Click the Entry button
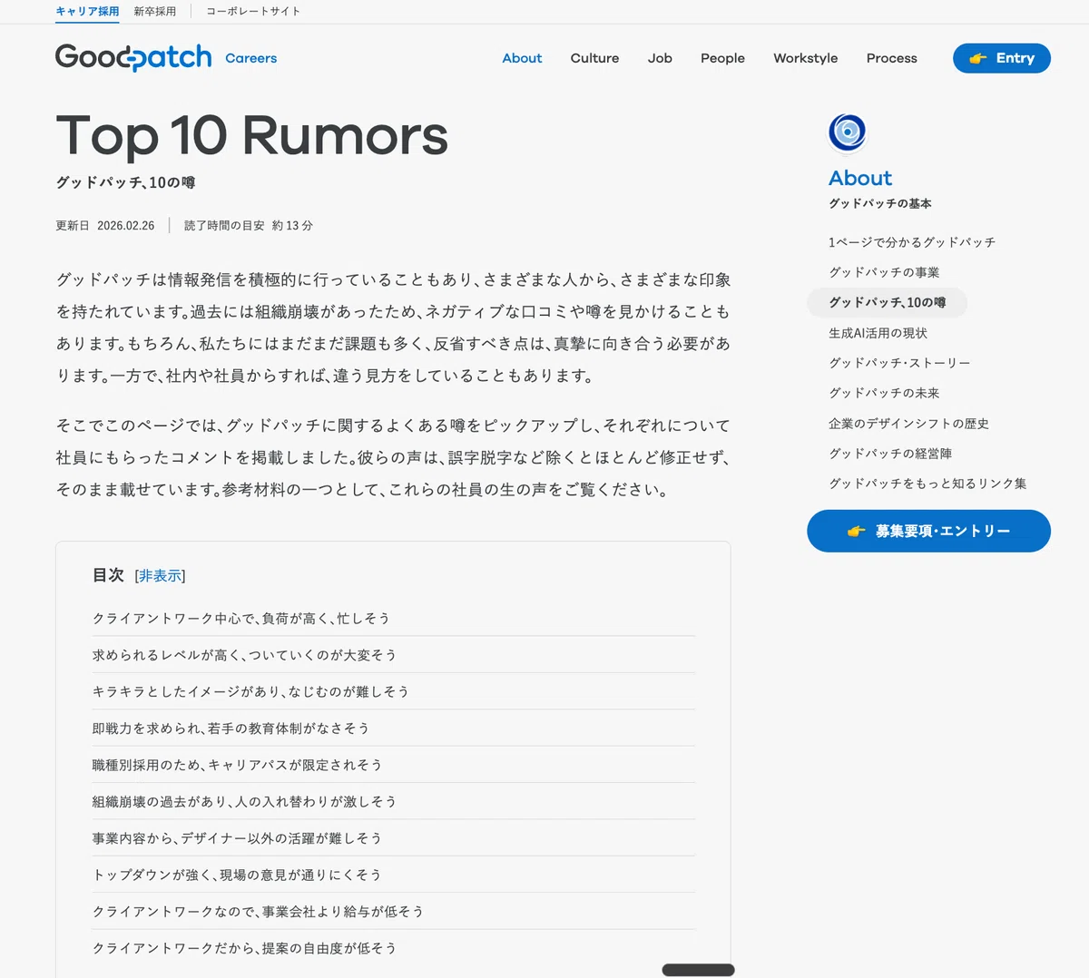Image resolution: width=1089 pixels, height=978 pixels. click(x=1002, y=58)
